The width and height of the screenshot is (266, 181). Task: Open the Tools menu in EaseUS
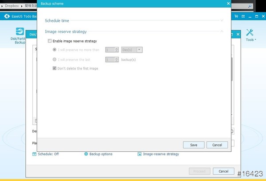click(x=250, y=35)
